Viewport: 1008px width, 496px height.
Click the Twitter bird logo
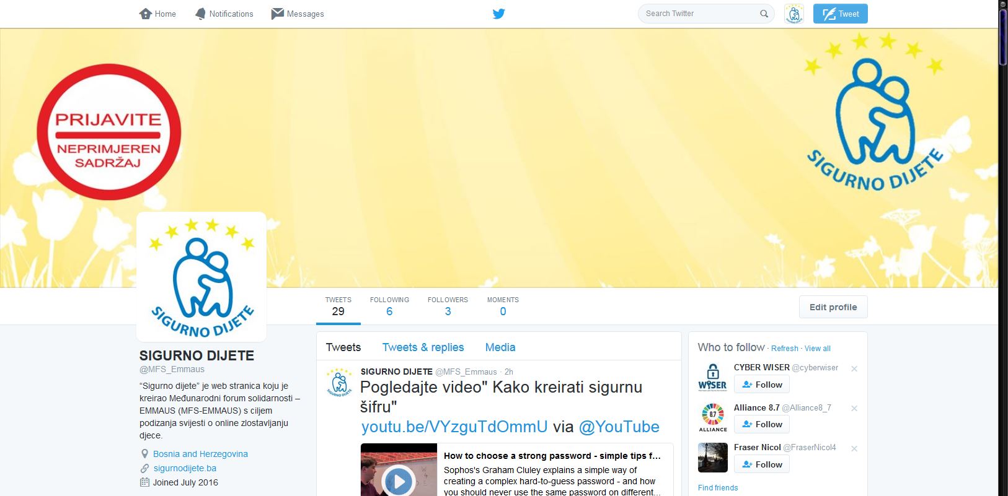pyautogui.click(x=498, y=14)
